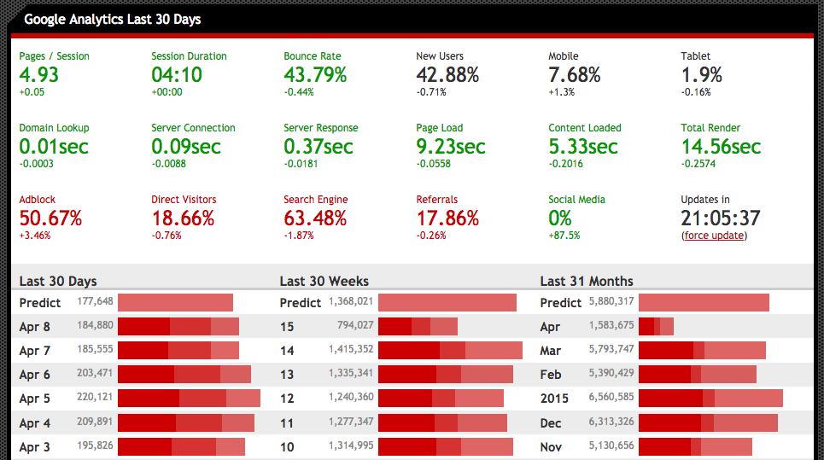
Task: Click the Bounce Rate 43.79% metric
Action: 315,75
